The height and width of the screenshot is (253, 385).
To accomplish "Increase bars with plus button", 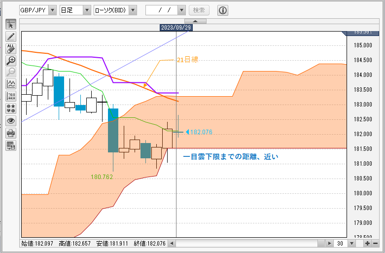I will tap(367, 244).
